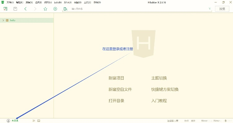Viewport: 233px width, 123px height.
Task: Click the 预览 preview button
Action: tap(222, 9)
